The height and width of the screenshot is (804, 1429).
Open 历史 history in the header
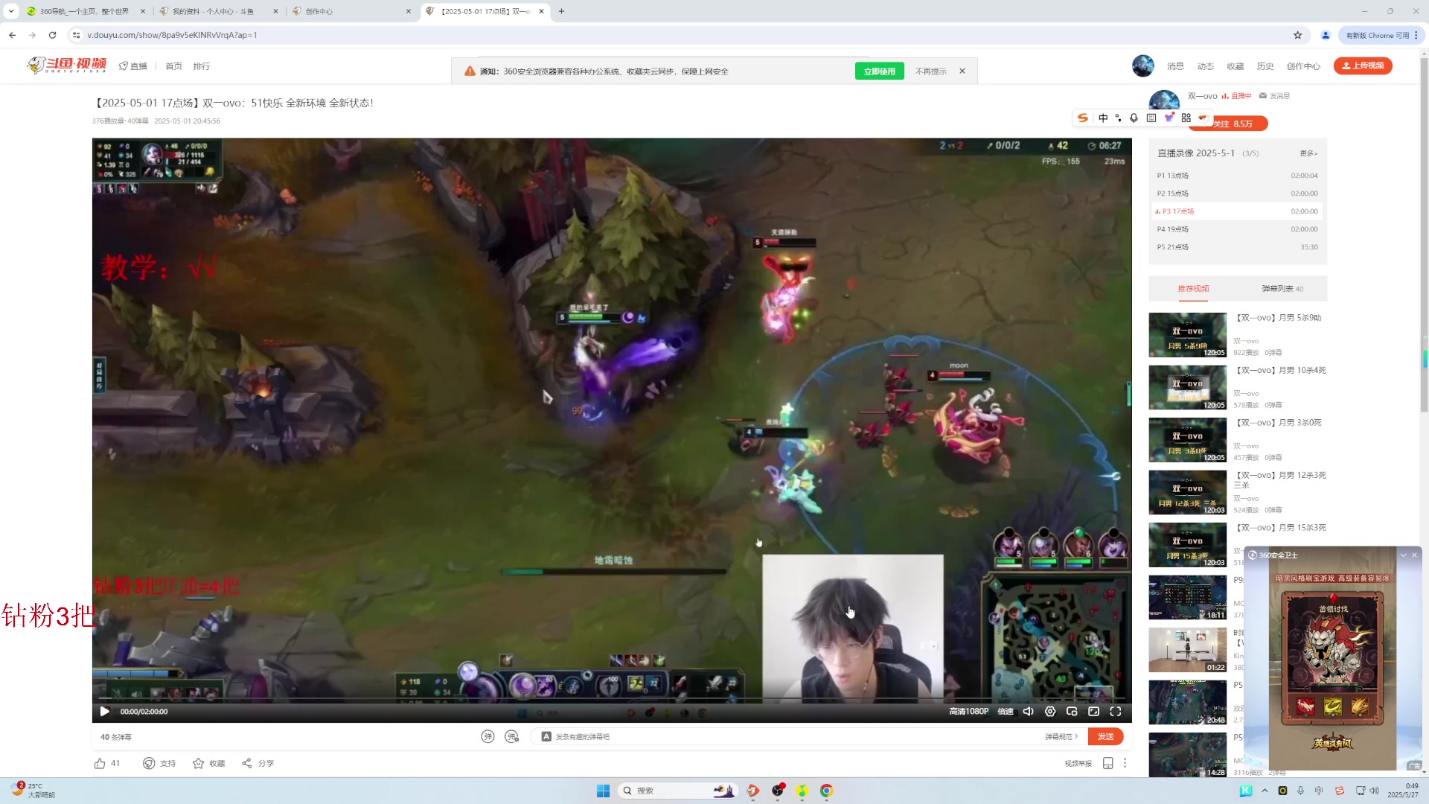[1265, 66]
